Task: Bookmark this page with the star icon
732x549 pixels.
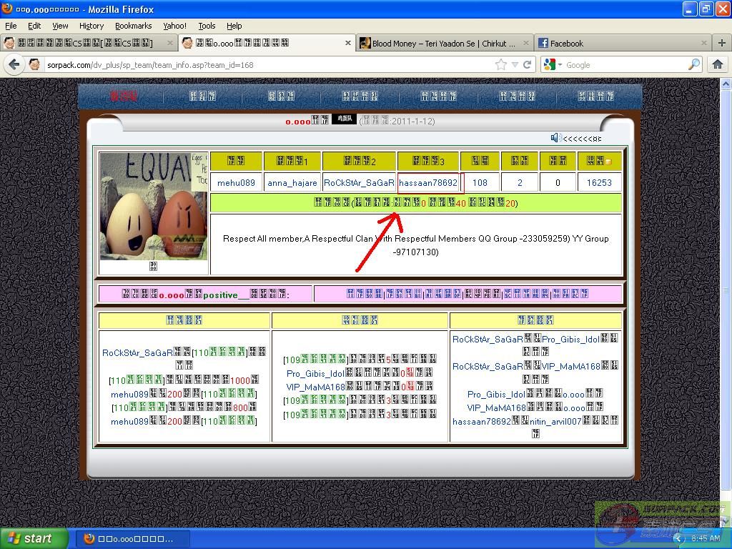Action: tap(501, 64)
